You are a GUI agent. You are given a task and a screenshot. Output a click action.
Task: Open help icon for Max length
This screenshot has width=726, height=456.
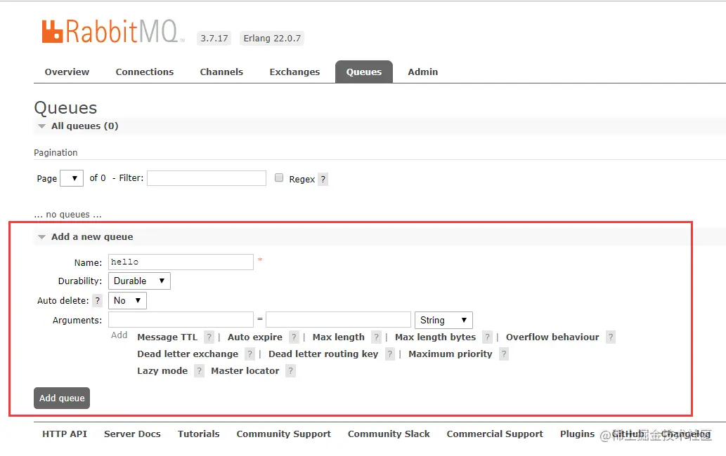click(x=377, y=337)
